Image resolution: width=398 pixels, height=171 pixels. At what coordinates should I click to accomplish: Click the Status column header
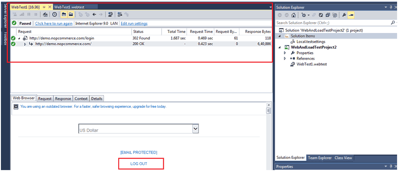click(146, 32)
